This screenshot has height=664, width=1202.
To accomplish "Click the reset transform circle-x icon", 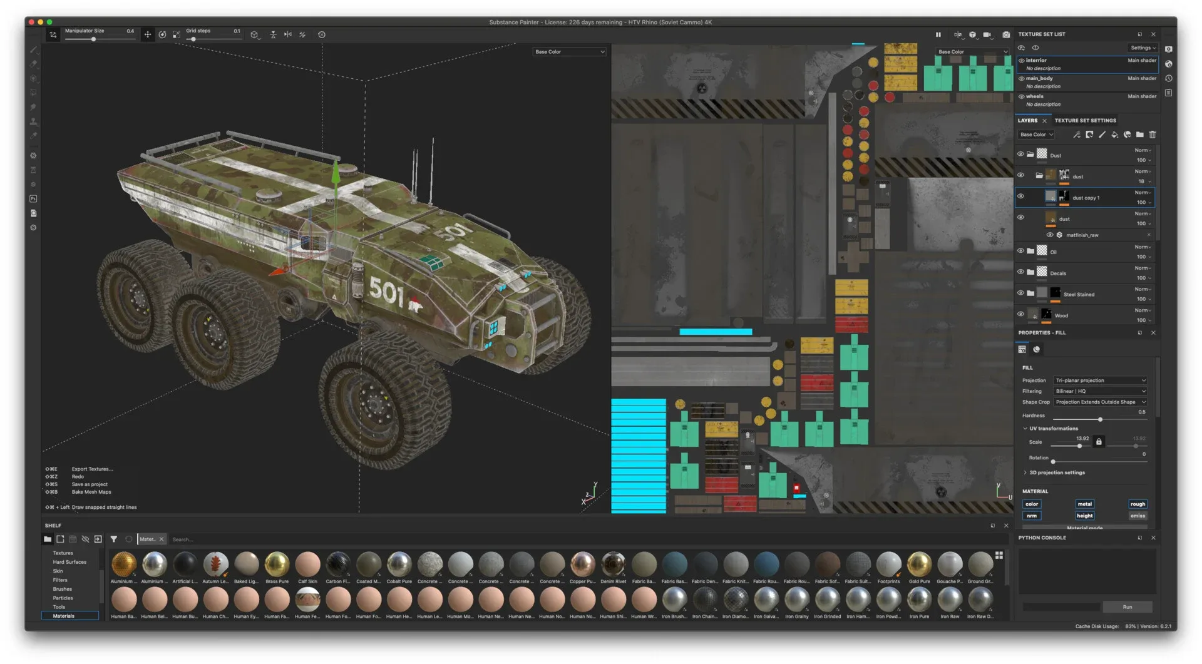I will (322, 35).
